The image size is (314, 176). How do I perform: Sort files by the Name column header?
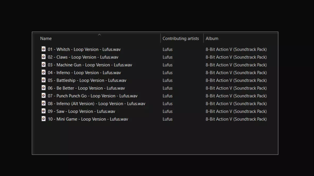46,39
